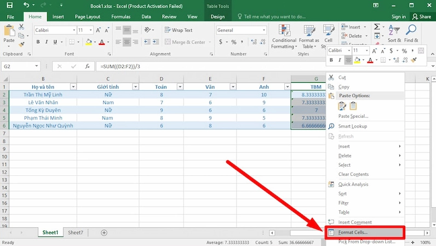Click the Increase Decimal icon in Number group

pos(254,42)
